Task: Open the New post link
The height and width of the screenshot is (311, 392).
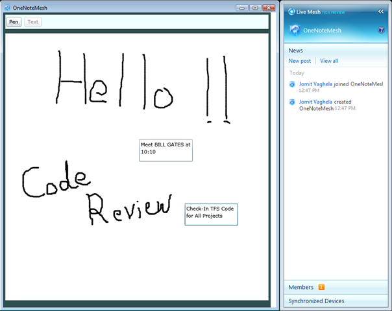Action: click(x=299, y=61)
